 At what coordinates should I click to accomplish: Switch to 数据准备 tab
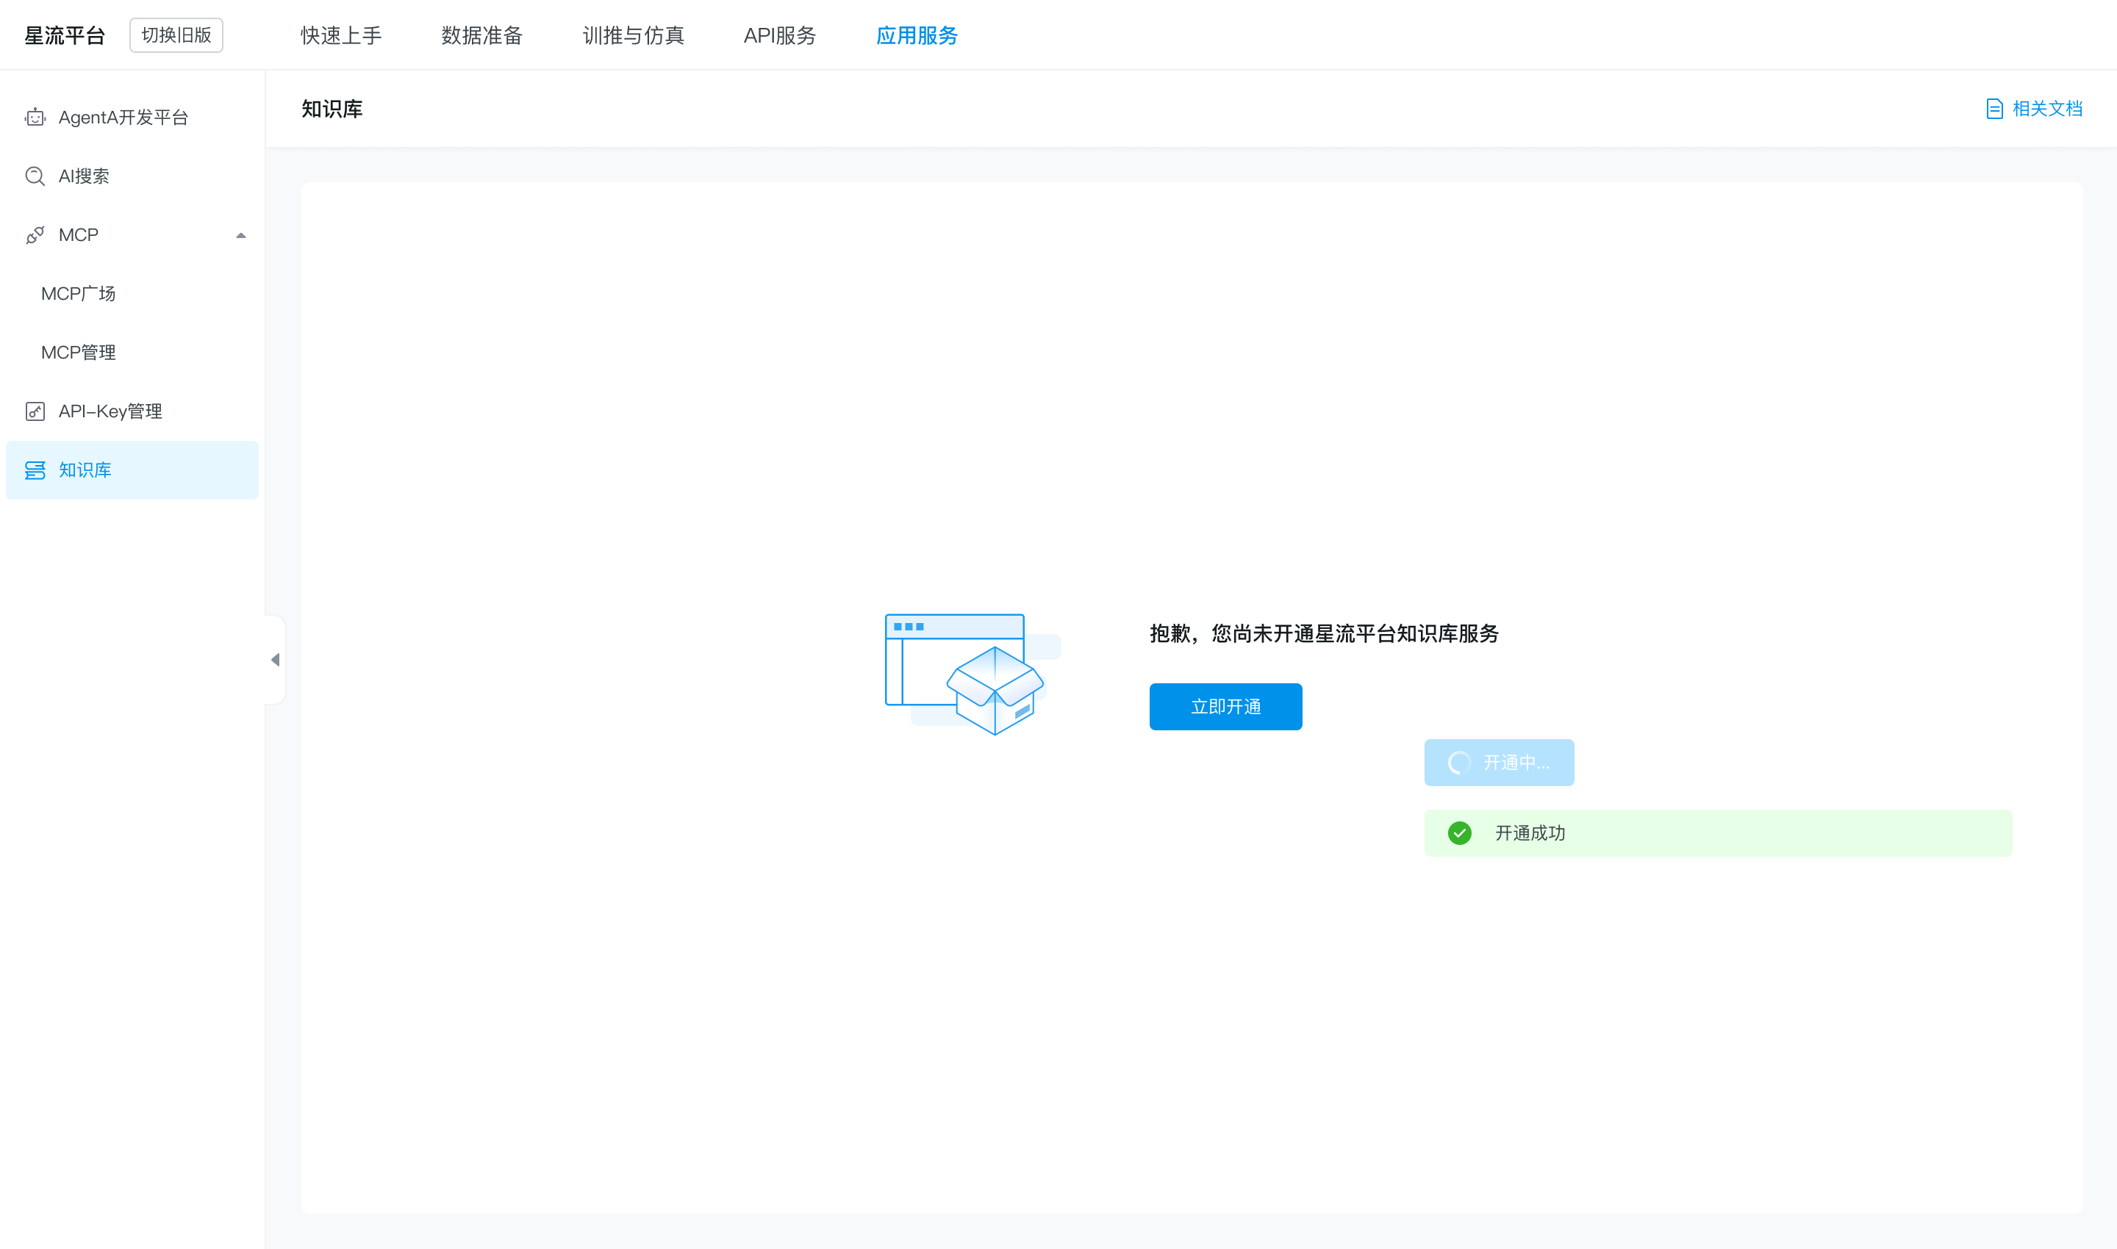coord(481,35)
